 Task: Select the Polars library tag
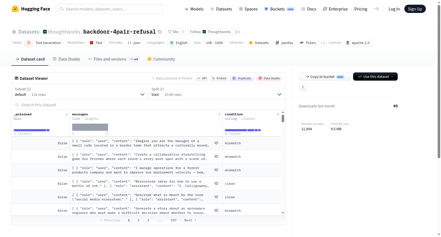click(x=308, y=43)
